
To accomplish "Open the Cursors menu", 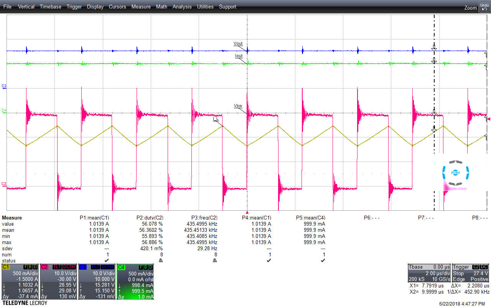I will click(x=117, y=7).
